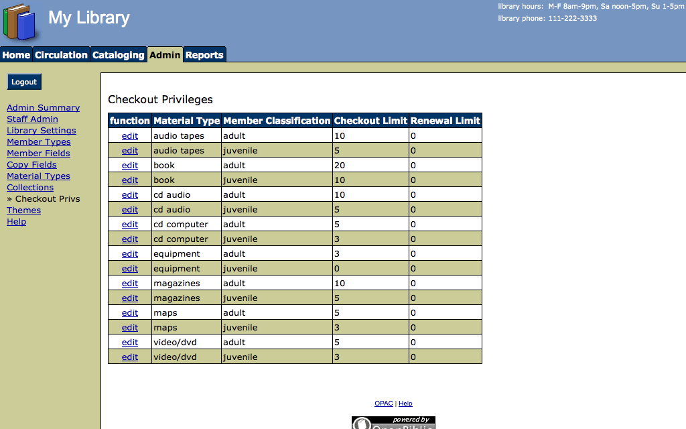This screenshot has width=686, height=429.
Task: Edit the audio tapes adult row
Action: 129,135
